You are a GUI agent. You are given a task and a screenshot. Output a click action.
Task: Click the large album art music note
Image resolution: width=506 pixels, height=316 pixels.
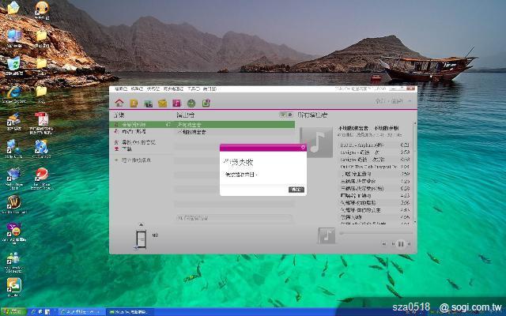tap(316, 142)
